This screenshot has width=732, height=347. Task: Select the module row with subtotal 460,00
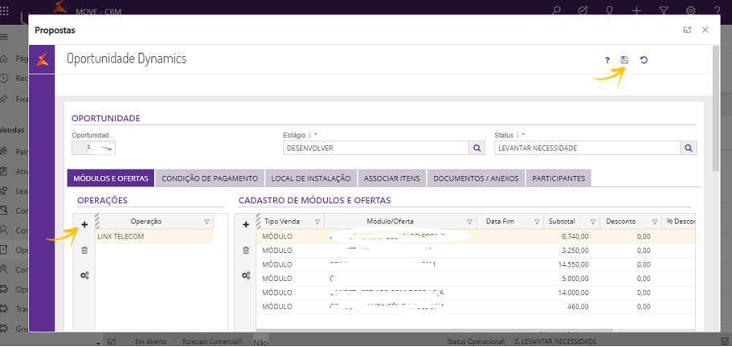pyautogui.click(x=475, y=306)
